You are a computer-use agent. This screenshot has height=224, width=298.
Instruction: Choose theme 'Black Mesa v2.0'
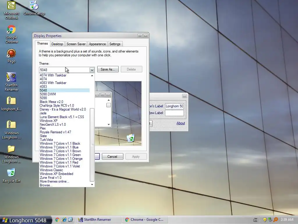coord(64,102)
